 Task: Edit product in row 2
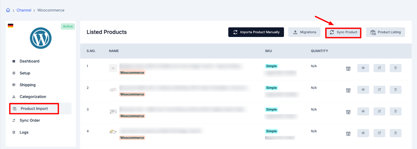pos(379,90)
